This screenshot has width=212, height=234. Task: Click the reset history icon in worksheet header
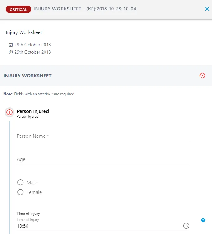point(202,76)
